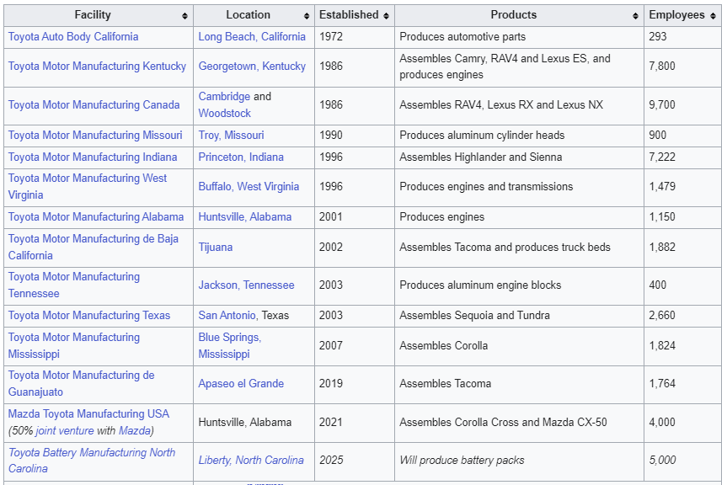Click the sort arrows in Location header
This screenshot has height=485, width=727.
[x=306, y=16]
